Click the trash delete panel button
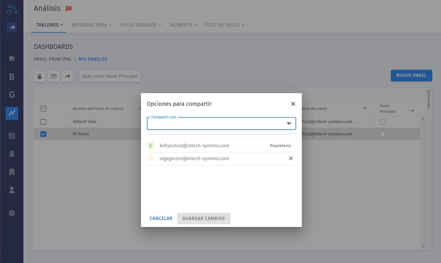This screenshot has height=263, width=441. point(39,76)
